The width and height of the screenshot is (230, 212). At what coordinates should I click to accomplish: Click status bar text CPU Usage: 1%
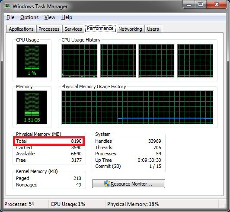click(x=68, y=204)
